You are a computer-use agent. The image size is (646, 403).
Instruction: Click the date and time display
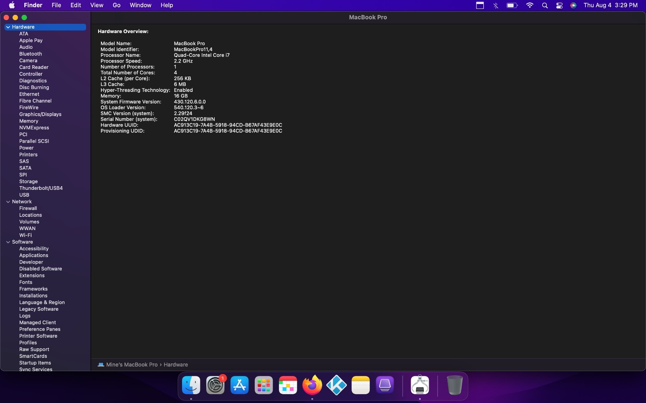coord(610,5)
